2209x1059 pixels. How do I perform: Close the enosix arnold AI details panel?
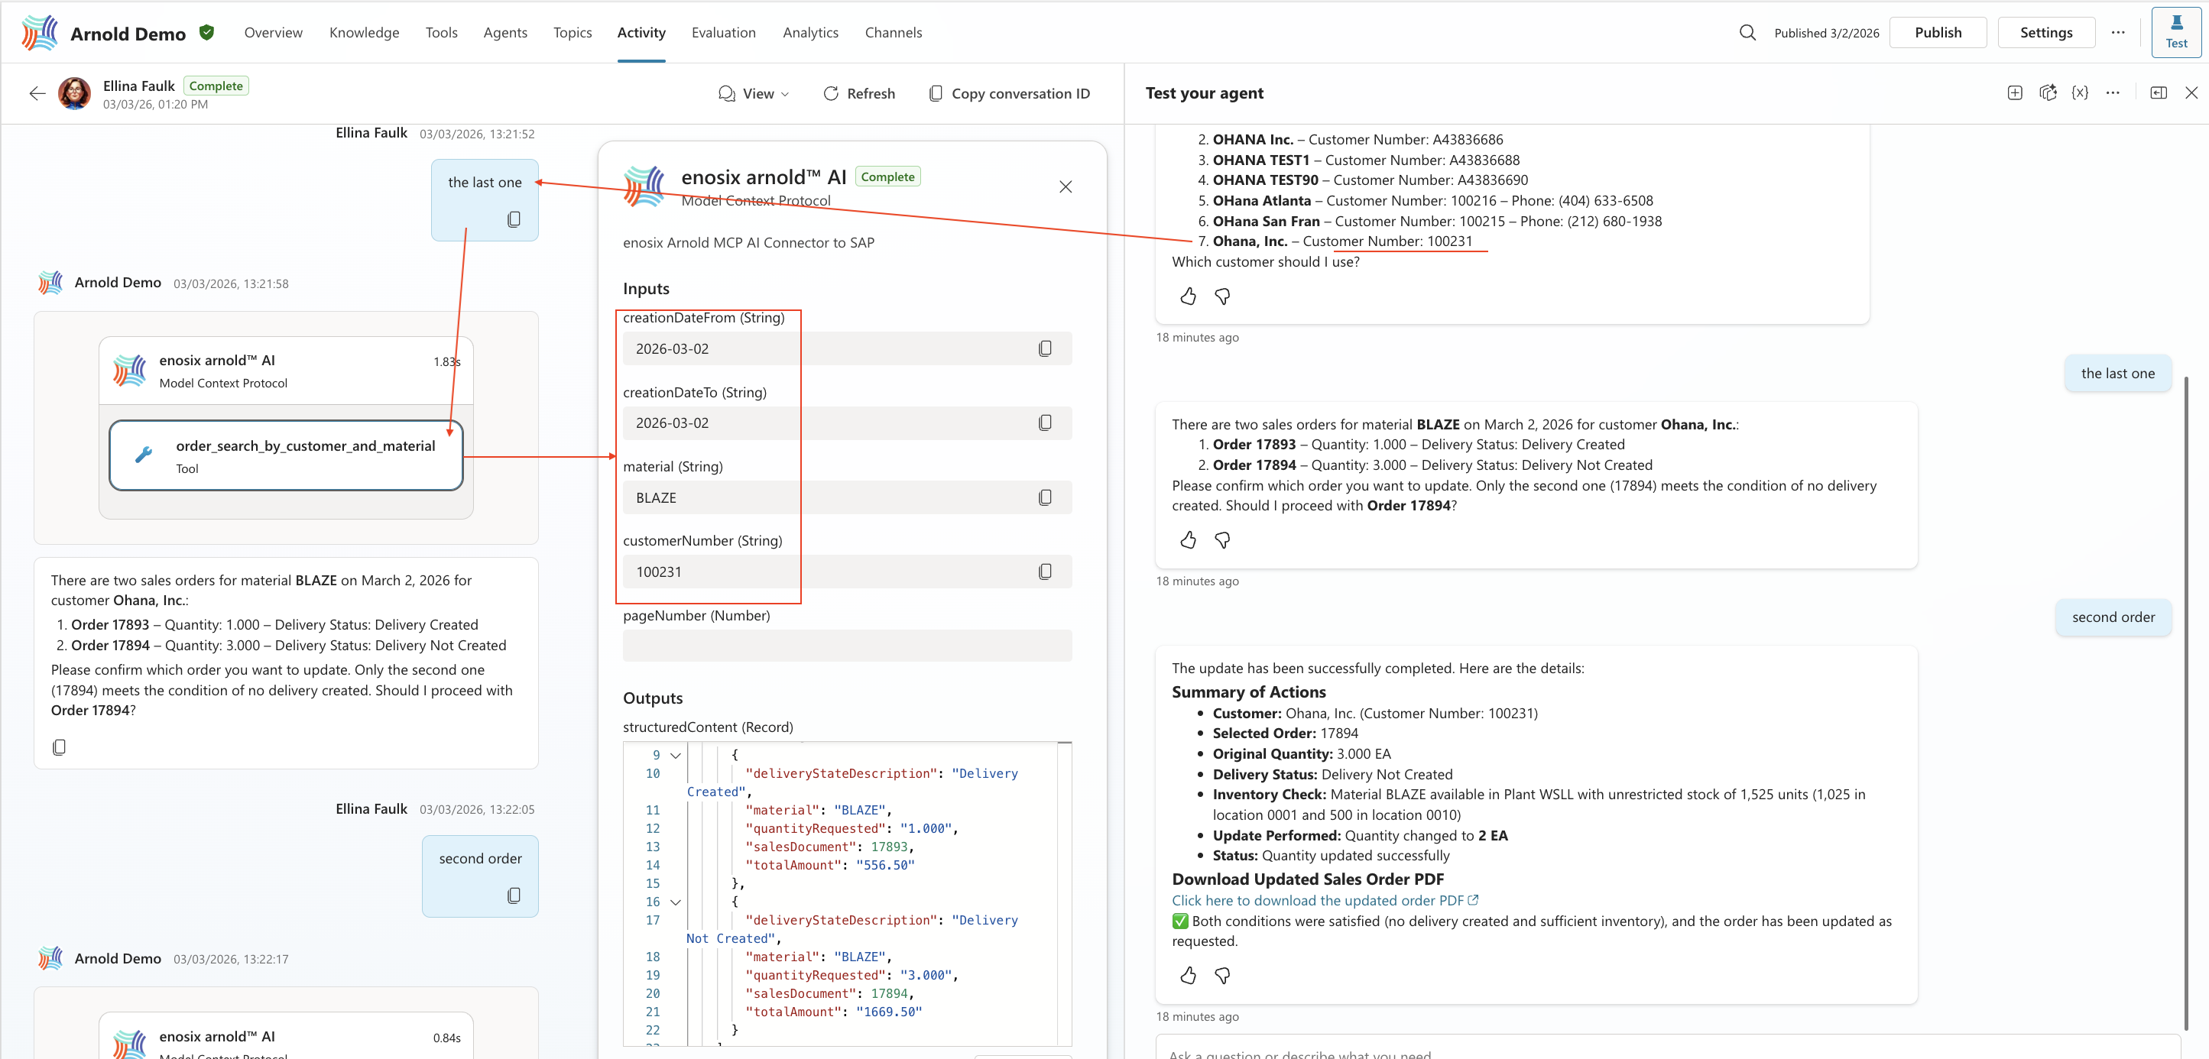click(1065, 186)
